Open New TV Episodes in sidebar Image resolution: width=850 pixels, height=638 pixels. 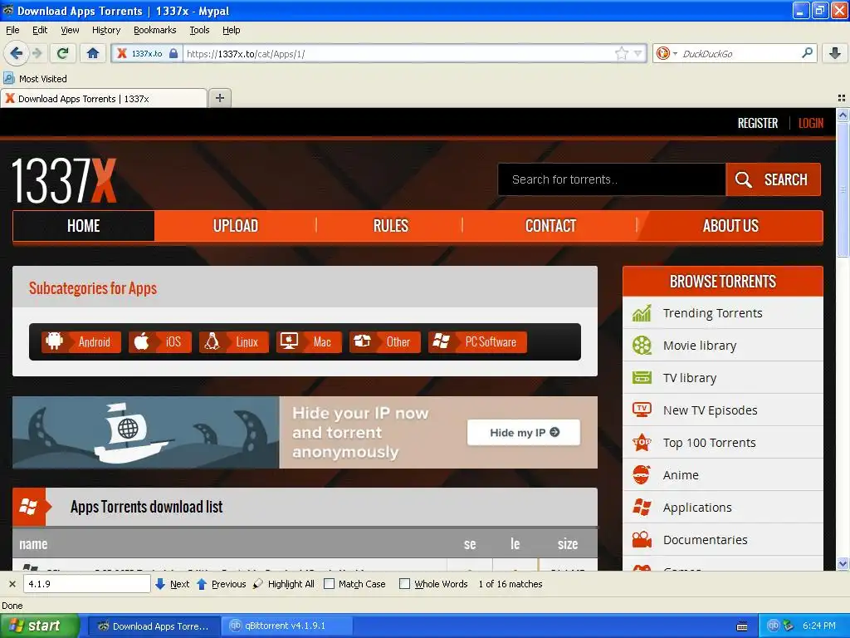pos(723,410)
